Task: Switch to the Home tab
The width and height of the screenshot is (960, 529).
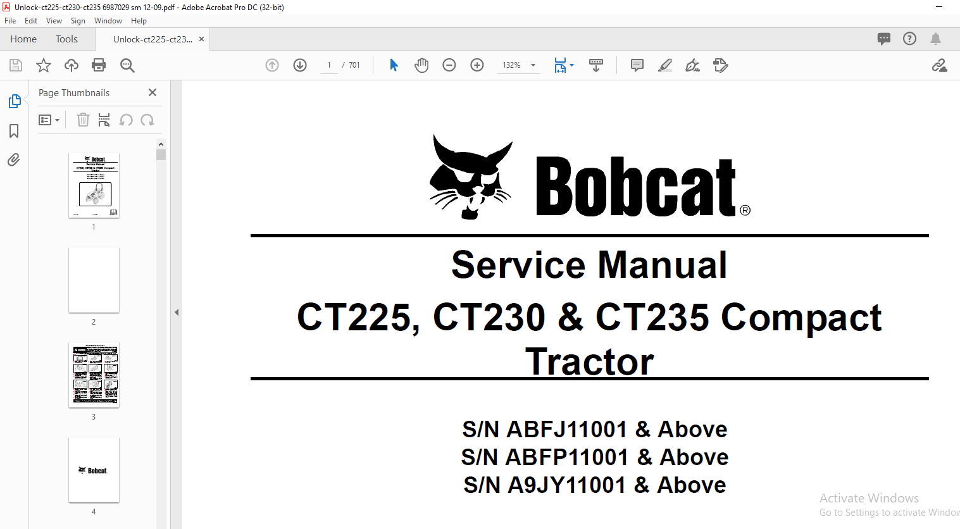Action: coord(23,39)
